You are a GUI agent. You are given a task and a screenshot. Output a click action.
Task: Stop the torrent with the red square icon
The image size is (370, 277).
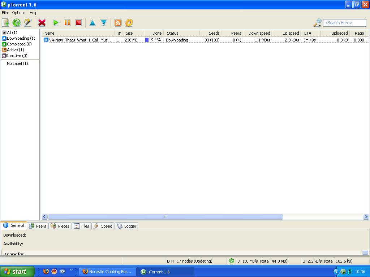tap(78, 23)
